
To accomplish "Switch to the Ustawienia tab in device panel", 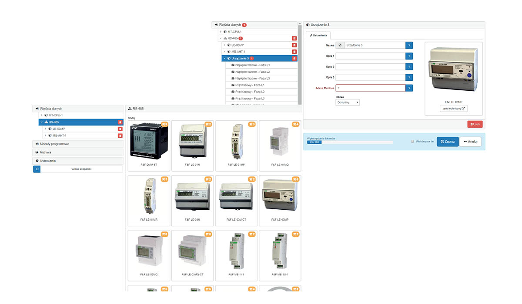I will point(318,35).
